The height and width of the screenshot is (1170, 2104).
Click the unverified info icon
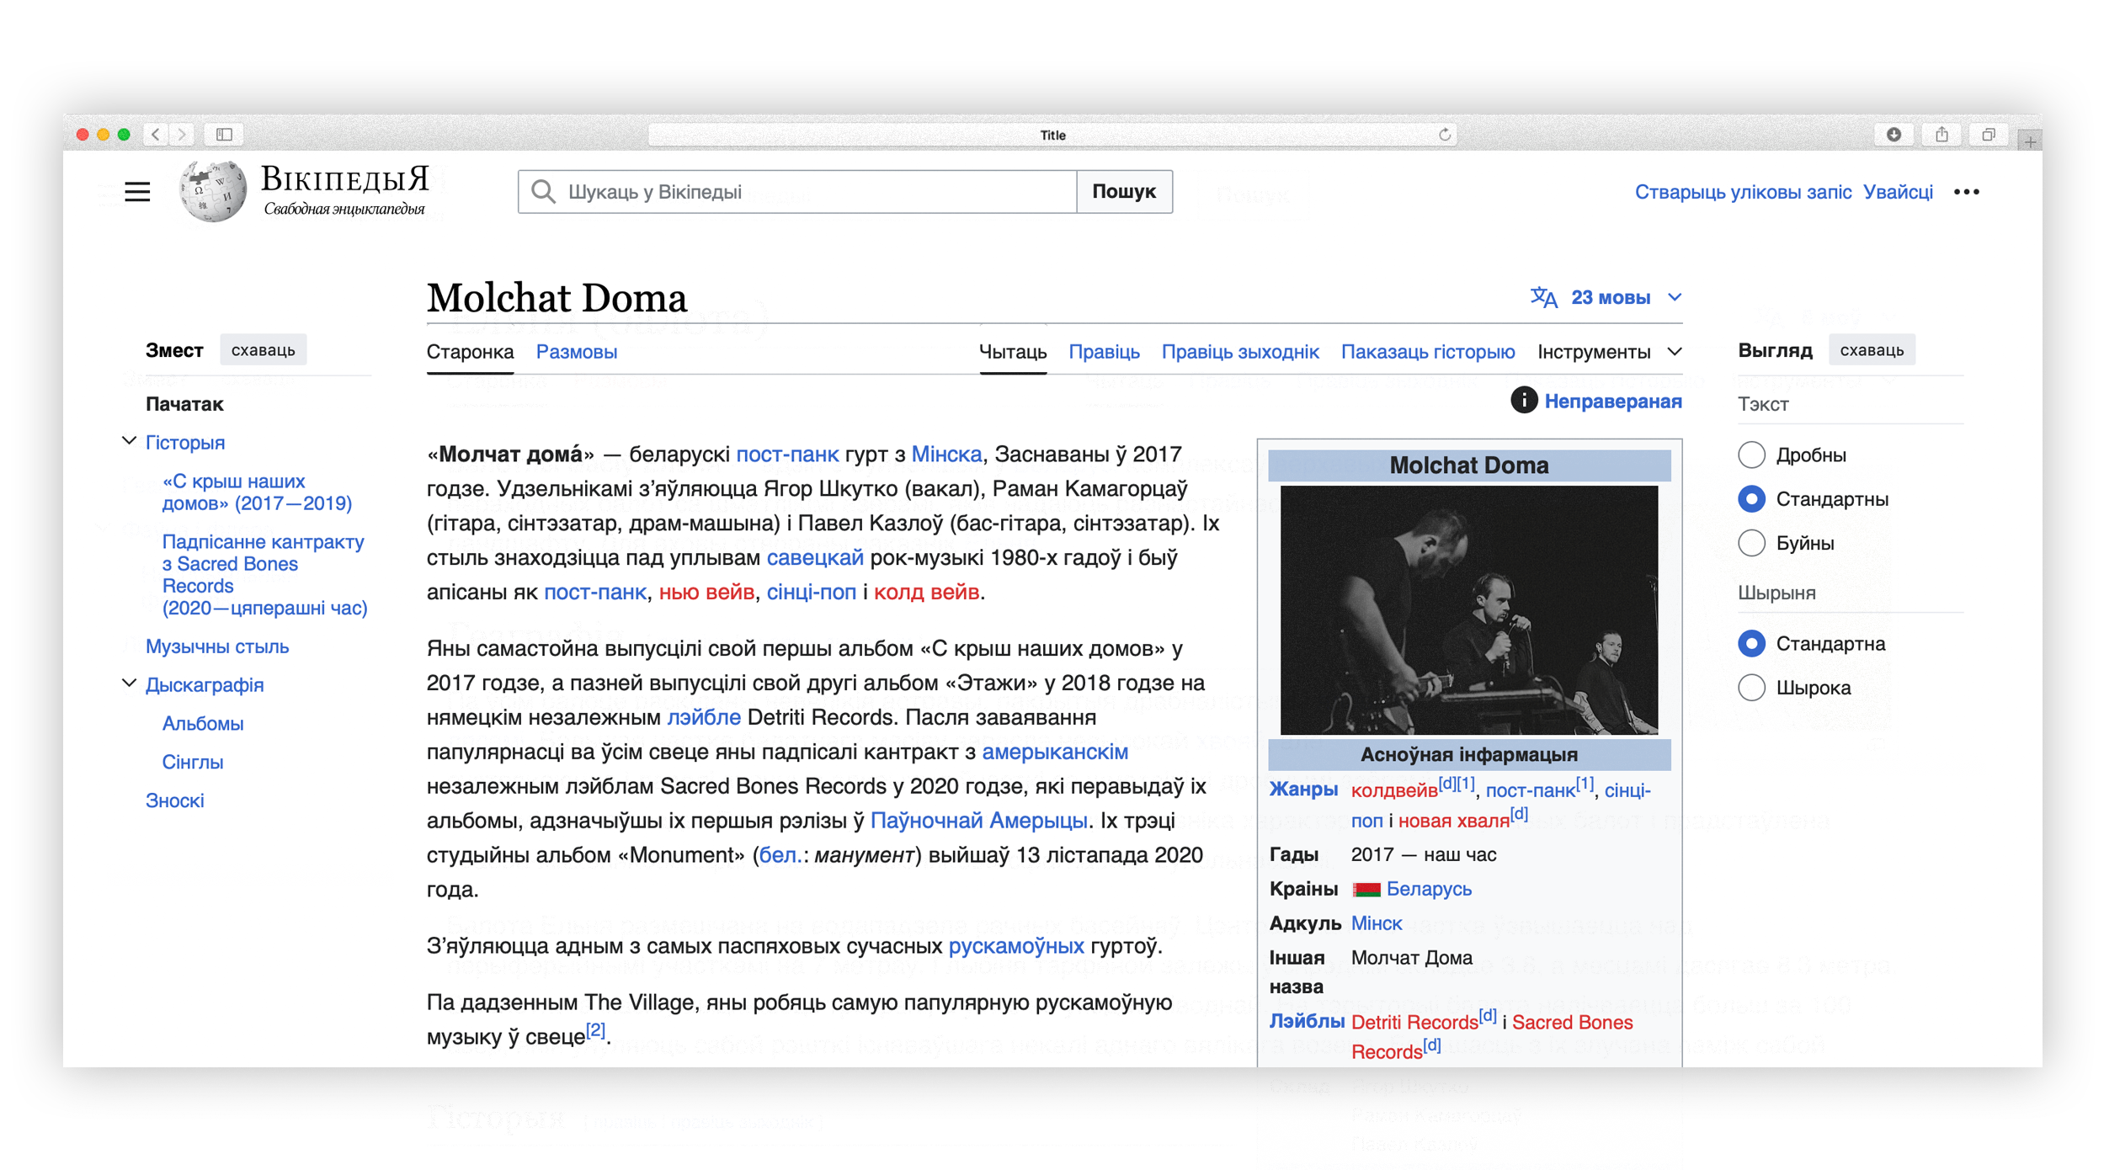(x=1523, y=401)
